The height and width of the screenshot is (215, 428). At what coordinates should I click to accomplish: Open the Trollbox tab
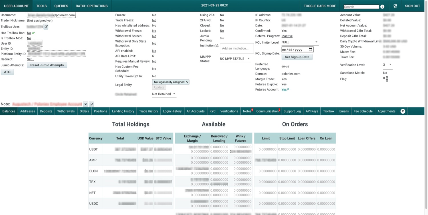329,111
